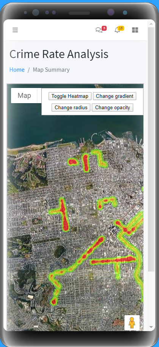159x347 pixels.
Task: Click the cross-shaped red heatmap hotspot
Action: [x=63, y=214]
